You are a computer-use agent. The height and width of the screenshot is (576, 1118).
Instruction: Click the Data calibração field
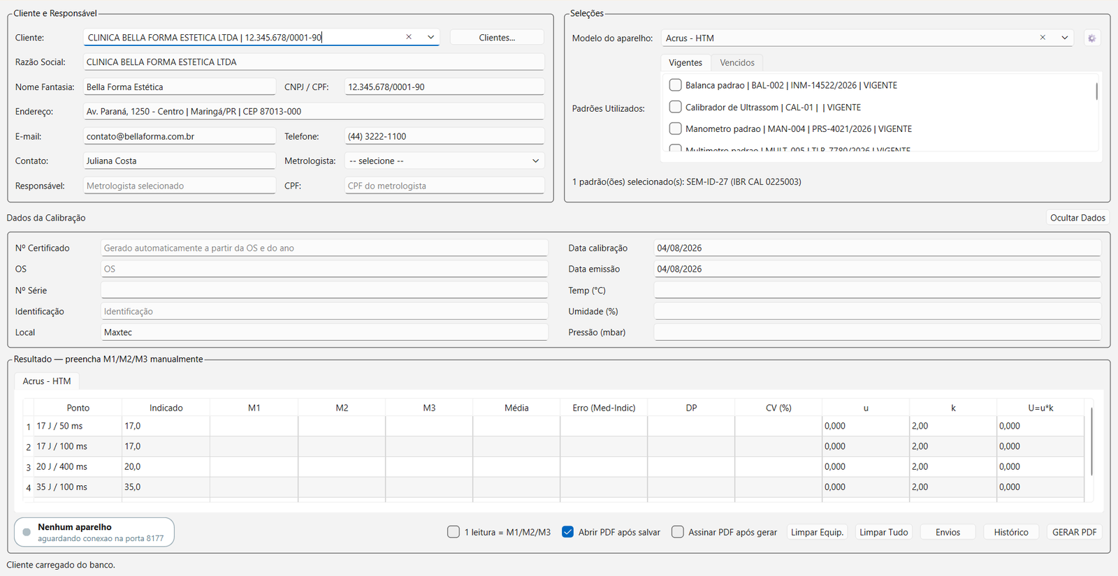coord(878,248)
